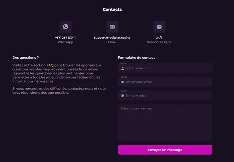
Task: Focus the "Entrez votre email" field
Action: [166, 82]
